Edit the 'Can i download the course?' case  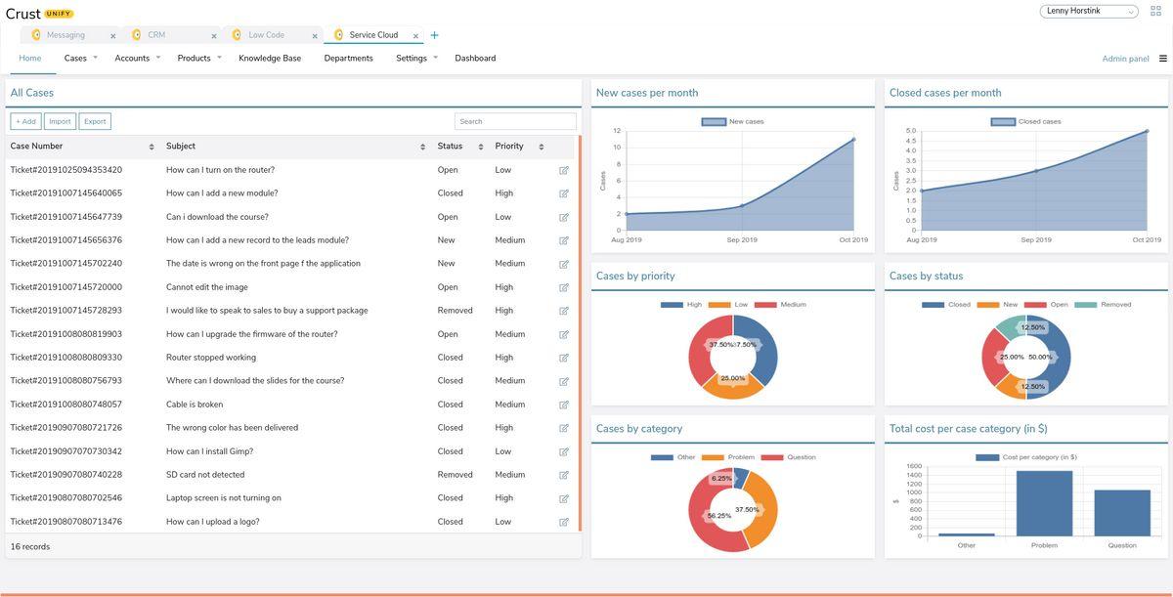click(x=564, y=217)
